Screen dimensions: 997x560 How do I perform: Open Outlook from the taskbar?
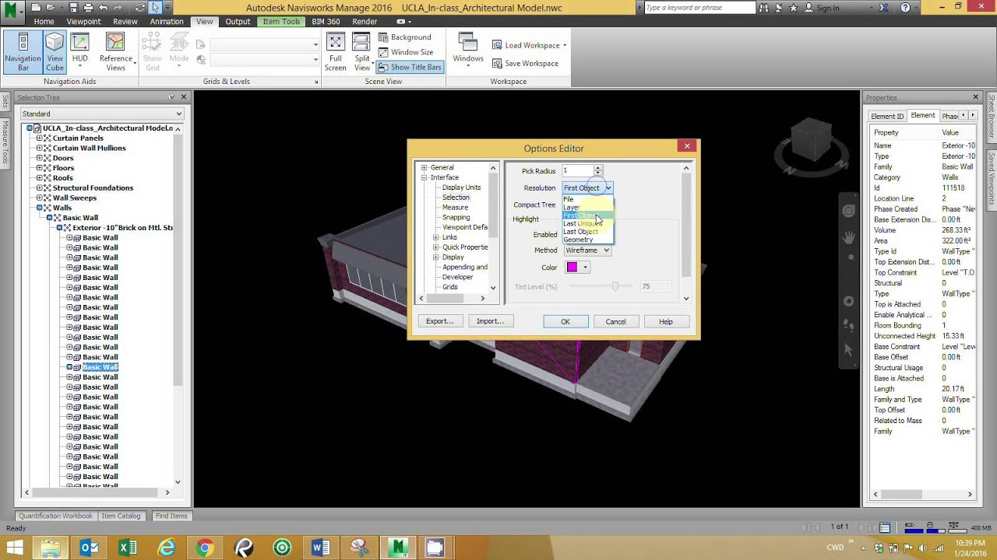tap(89, 548)
